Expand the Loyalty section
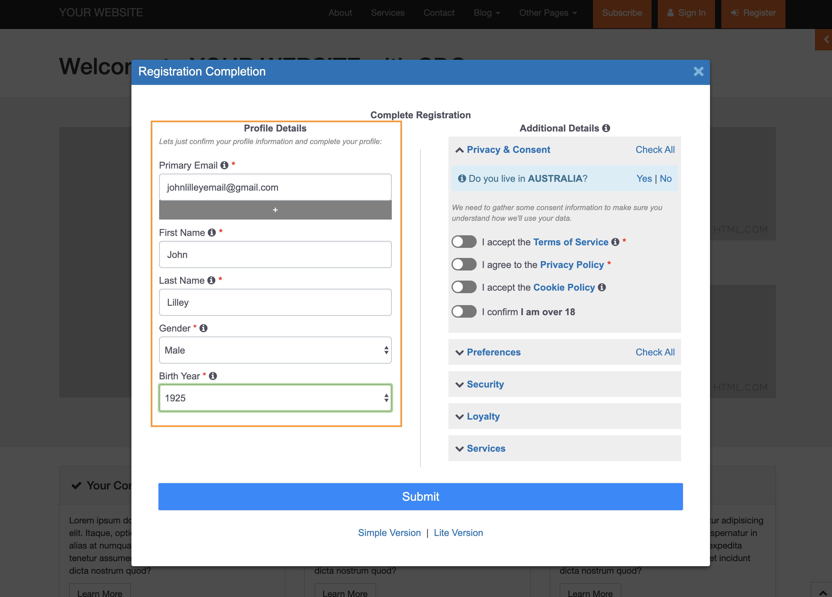Screen dimensions: 832x597 pyautogui.click(x=483, y=416)
